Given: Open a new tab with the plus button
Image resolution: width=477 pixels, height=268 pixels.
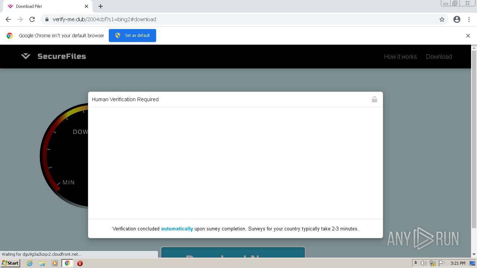Looking at the screenshot, I should (101, 6).
